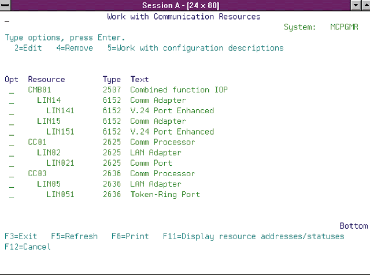Click the Opt field beside LIN051
Viewport: 370px width, 275px height.
tap(12, 195)
